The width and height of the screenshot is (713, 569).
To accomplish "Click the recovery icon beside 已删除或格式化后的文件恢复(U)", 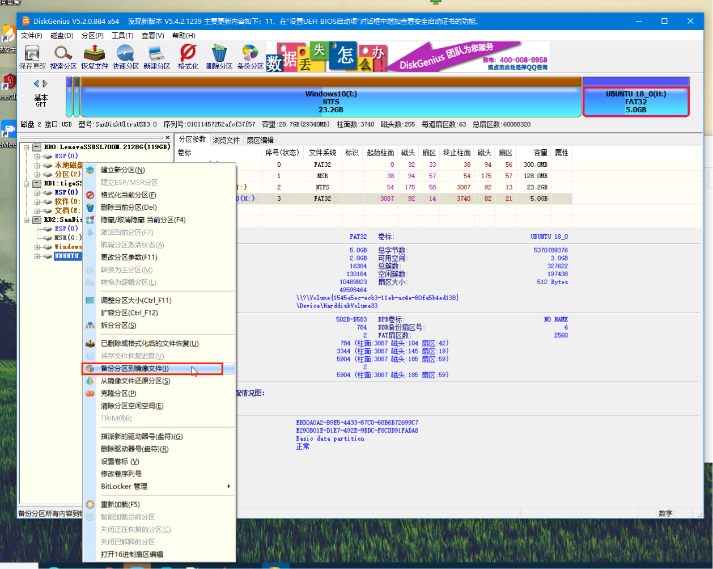I will pyautogui.click(x=90, y=343).
